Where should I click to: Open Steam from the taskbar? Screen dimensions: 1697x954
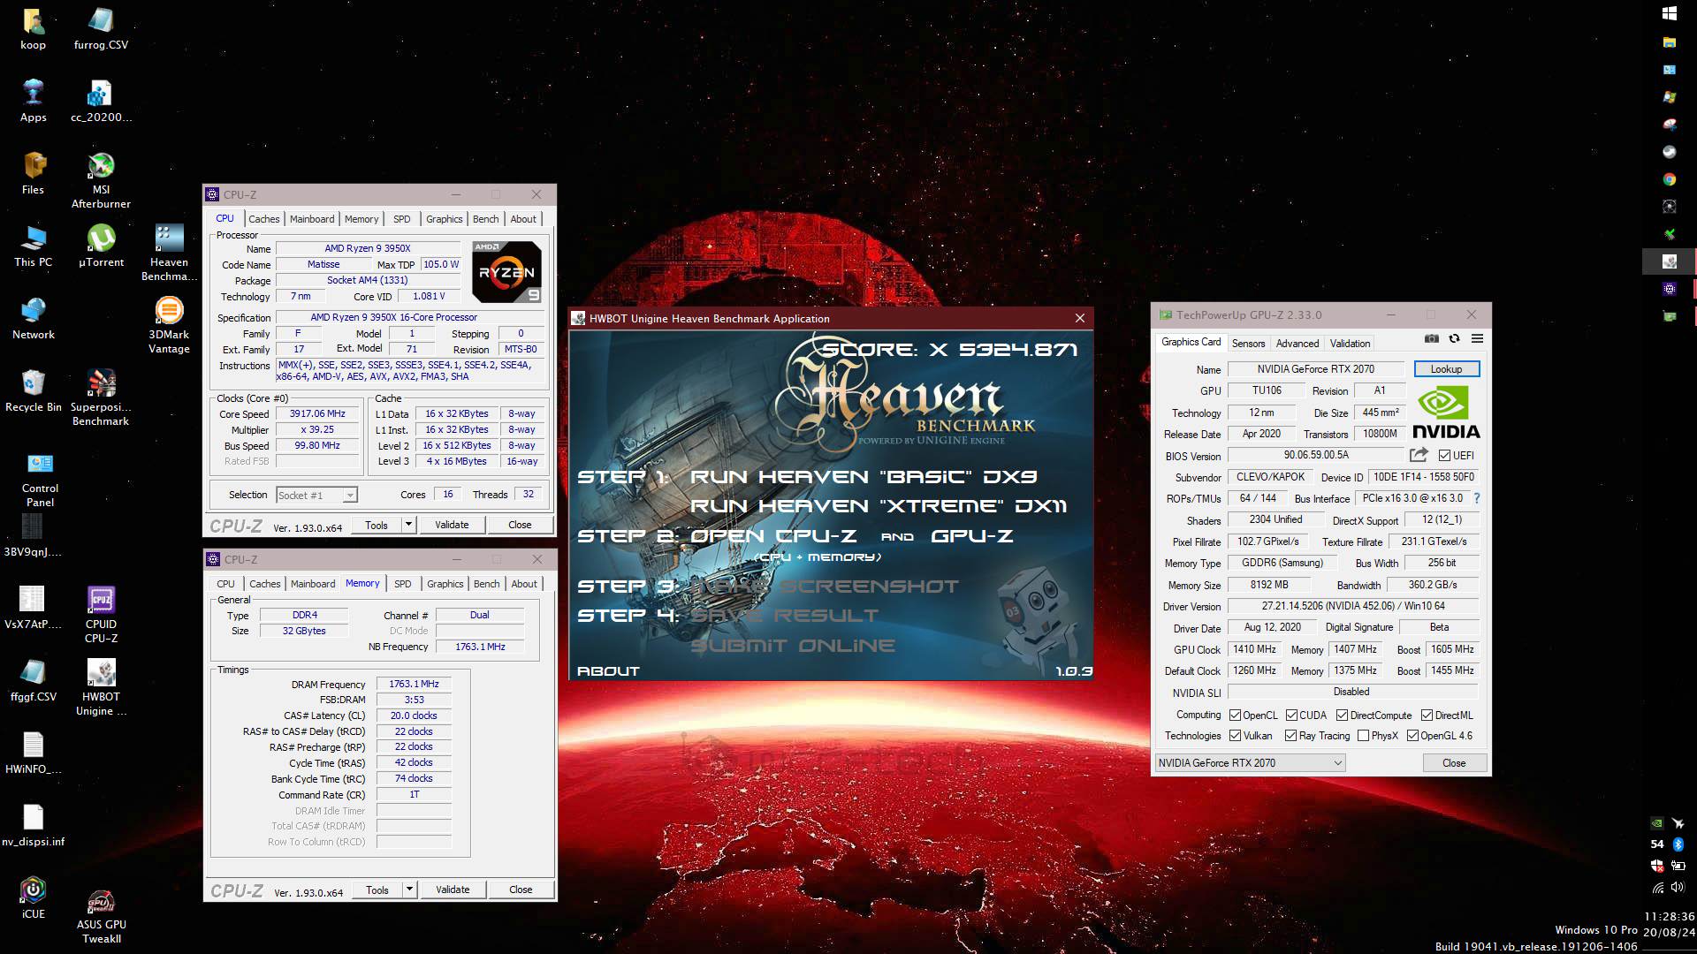(x=1670, y=152)
